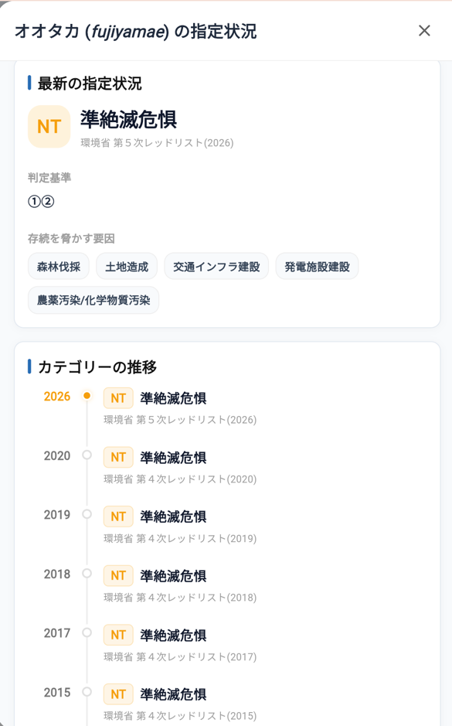Click the NT badge in the 2018 entry
Screen dimensions: 452x726
118,575
